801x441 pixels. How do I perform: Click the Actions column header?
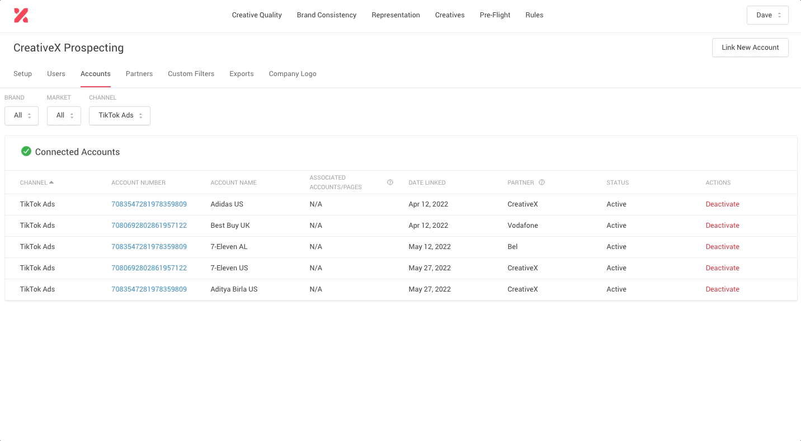point(718,182)
